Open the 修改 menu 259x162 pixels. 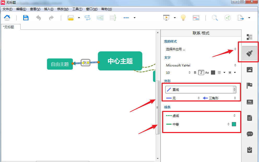(63, 9)
